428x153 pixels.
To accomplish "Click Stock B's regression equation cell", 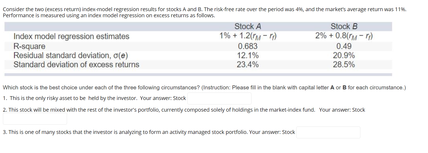I will 344,36.
